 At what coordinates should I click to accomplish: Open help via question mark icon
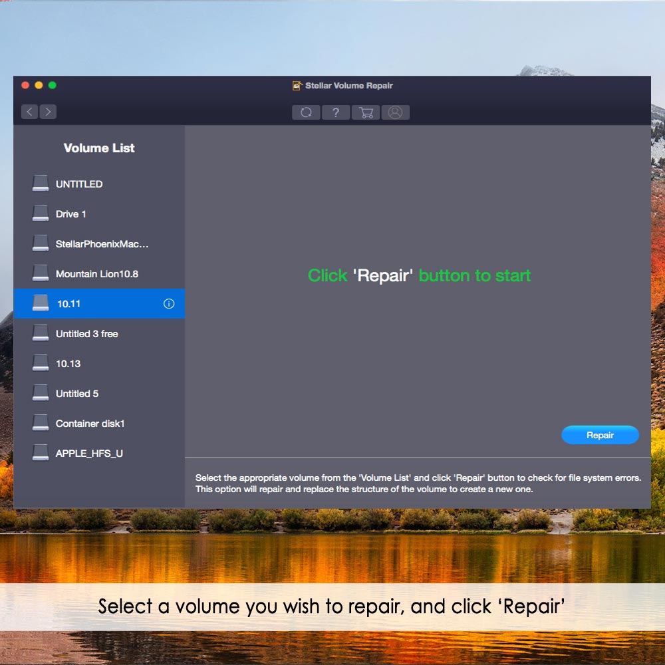pyautogui.click(x=335, y=112)
